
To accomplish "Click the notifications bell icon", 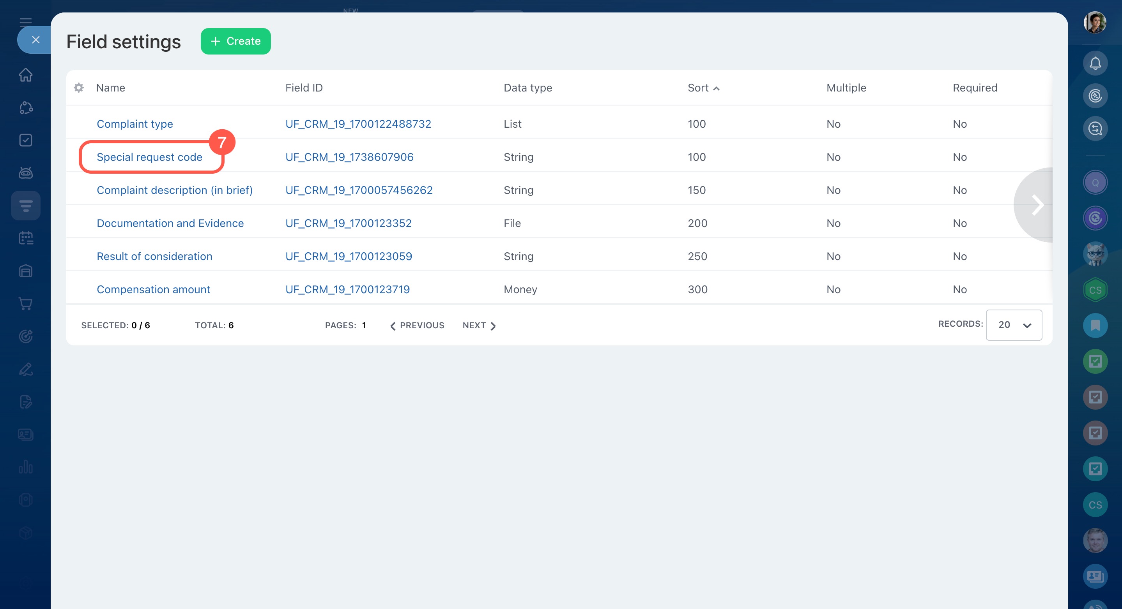I will click(1095, 63).
